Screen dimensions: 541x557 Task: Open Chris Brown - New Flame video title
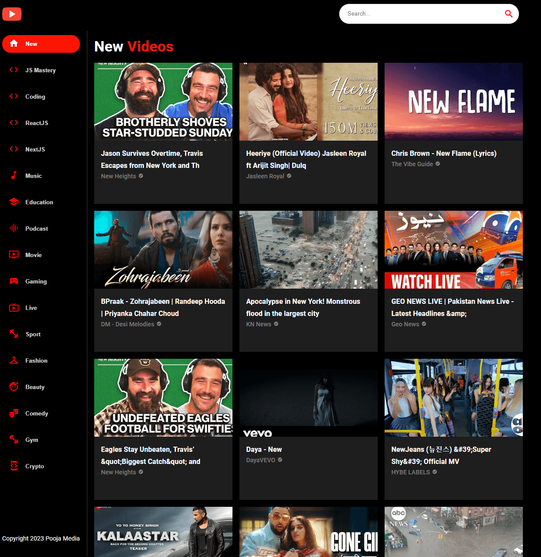[x=444, y=154]
